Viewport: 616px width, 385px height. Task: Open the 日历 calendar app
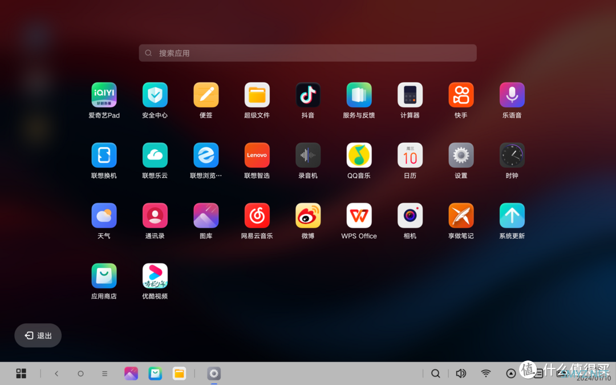pos(410,155)
